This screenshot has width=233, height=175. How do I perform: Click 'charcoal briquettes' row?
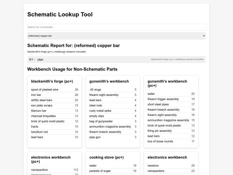tap(54, 116)
